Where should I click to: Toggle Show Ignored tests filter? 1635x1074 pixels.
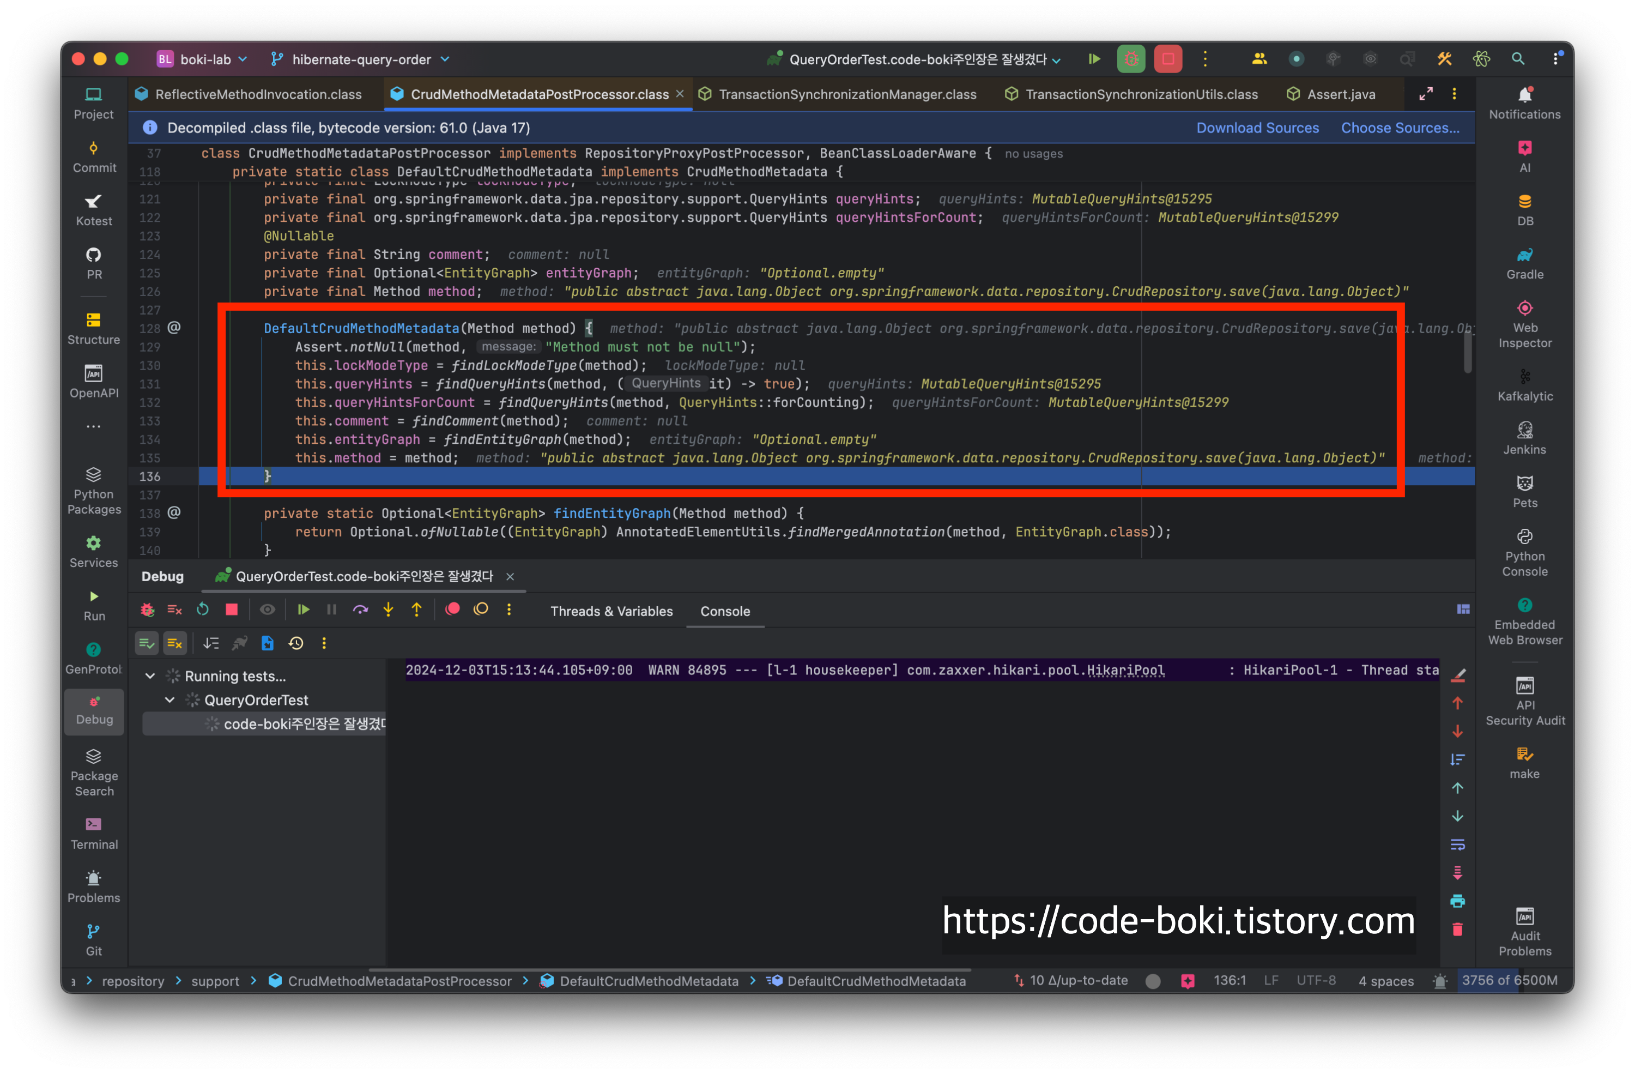[x=174, y=643]
